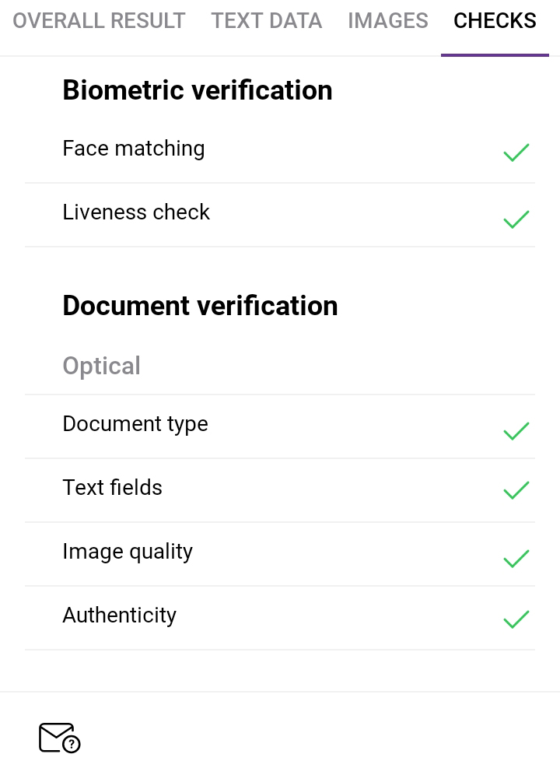Viewport: 560px width, 775px height.
Task: Select the Checks tab
Action: pyautogui.click(x=495, y=21)
